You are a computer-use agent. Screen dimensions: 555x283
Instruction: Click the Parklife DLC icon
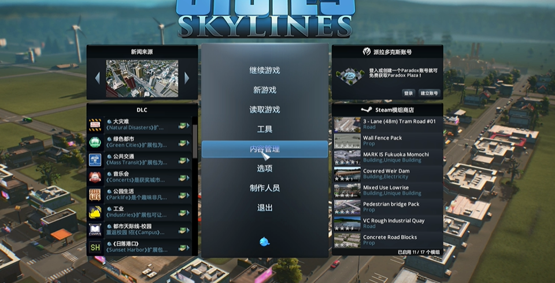(x=95, y=195)
